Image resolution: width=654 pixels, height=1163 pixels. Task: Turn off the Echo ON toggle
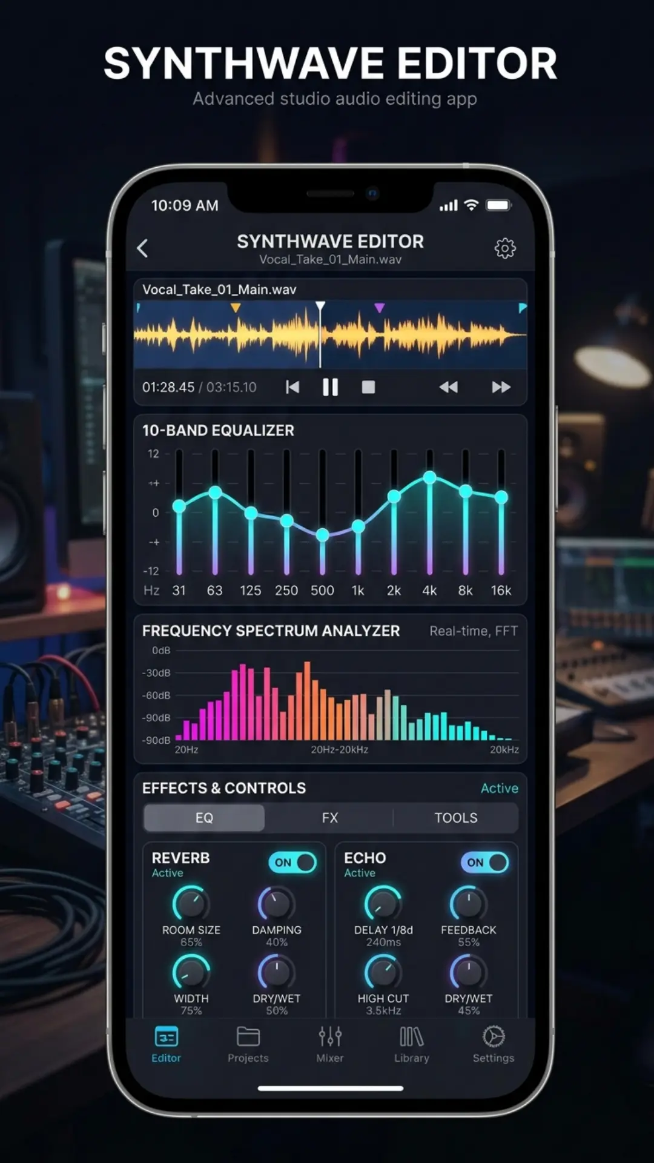[x=485, y=862]
